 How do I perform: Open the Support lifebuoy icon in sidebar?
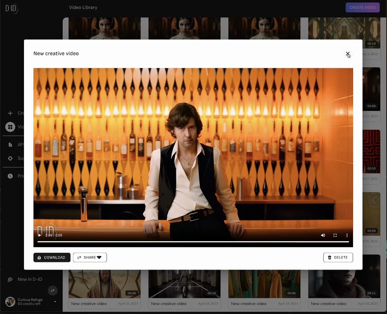(10, 158)
